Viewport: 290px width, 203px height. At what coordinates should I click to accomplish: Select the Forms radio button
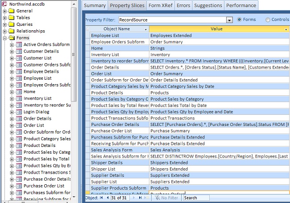(240, 20)
